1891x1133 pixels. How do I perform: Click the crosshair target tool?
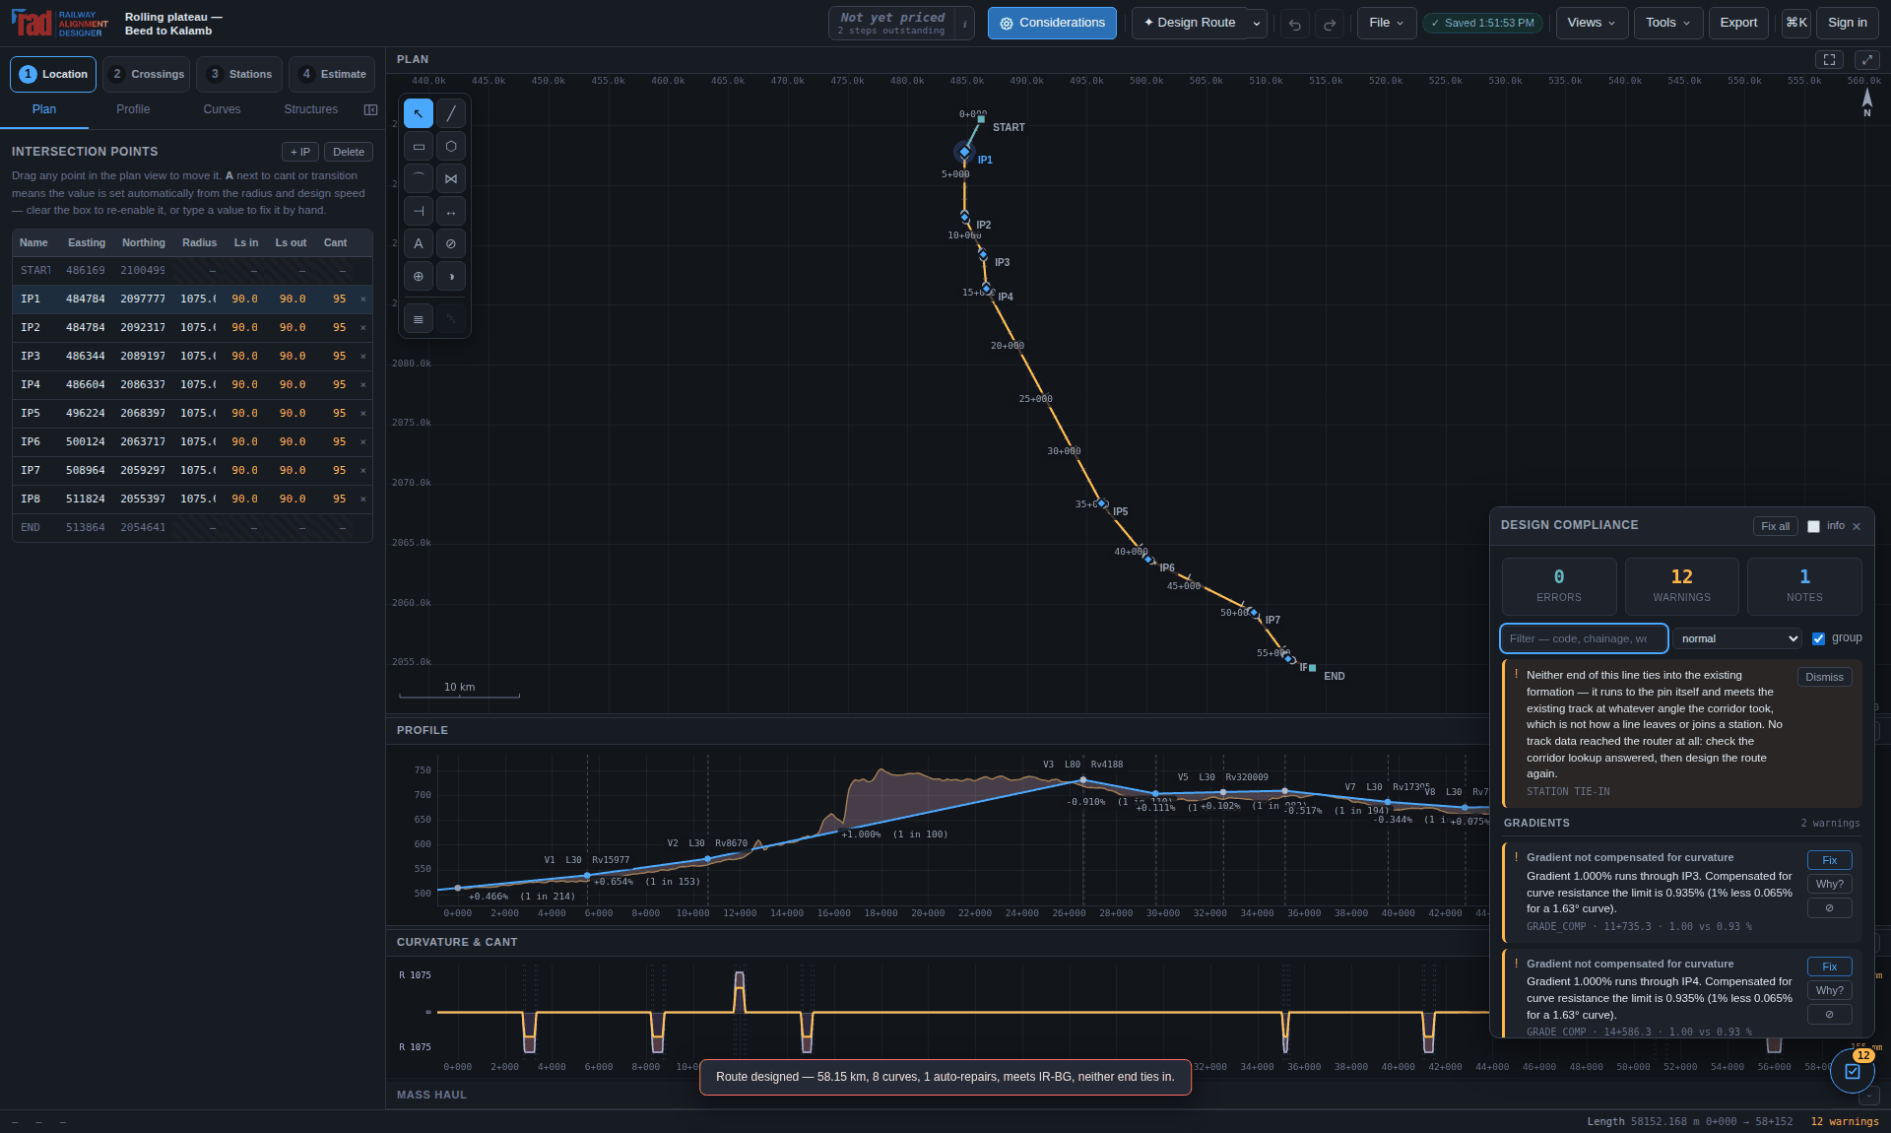click(x=419, y=276)
